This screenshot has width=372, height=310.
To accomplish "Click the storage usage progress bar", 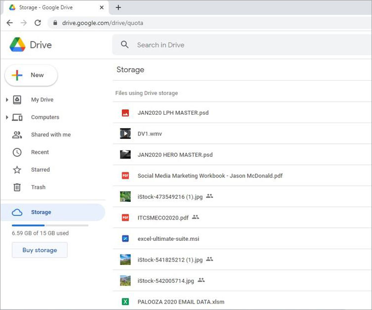I will (x=50, y=225).
